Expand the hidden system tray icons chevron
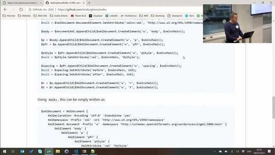Screen dimensions: 275x155 [x=214, y=152]
